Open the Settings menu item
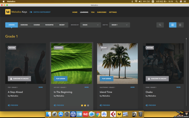The image size is (189, 118). tap(113, 12)
